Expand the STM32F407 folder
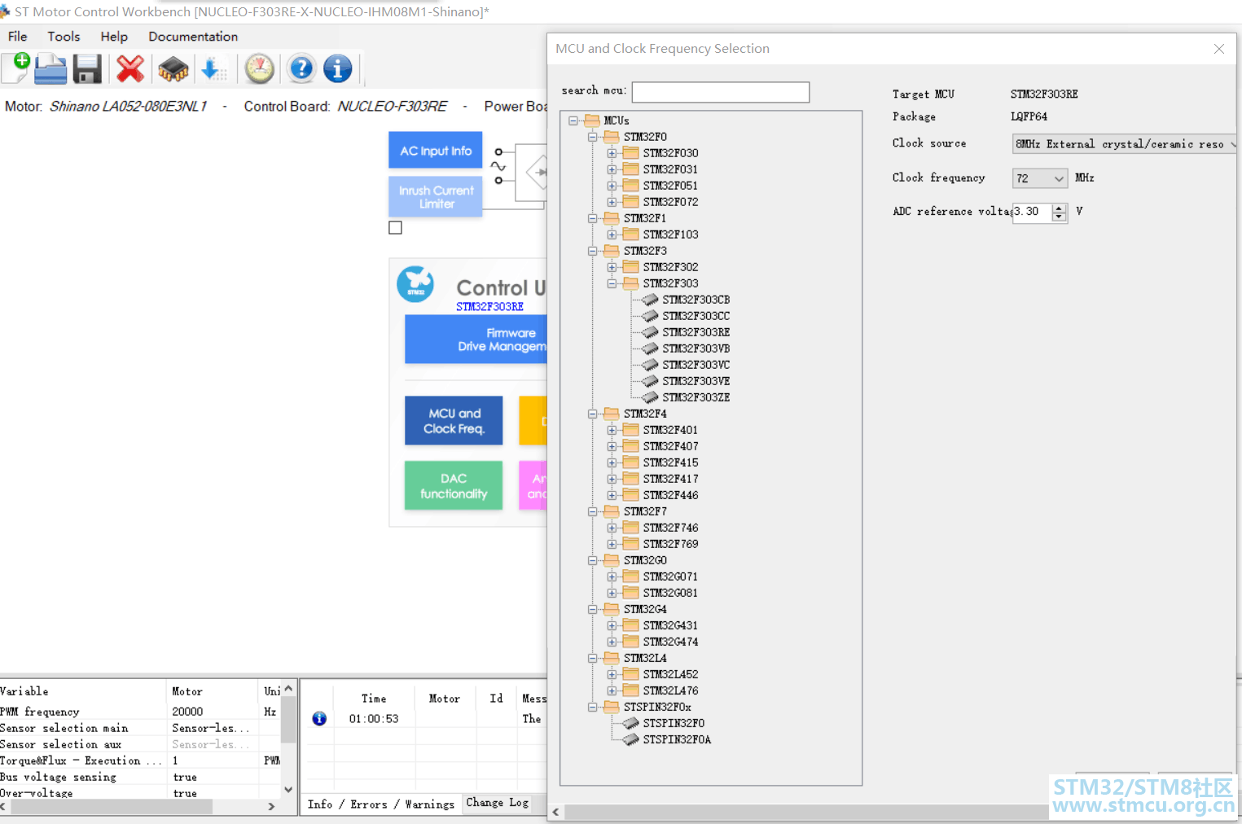This screenshot has height=824, width=1242. (612, 446)
